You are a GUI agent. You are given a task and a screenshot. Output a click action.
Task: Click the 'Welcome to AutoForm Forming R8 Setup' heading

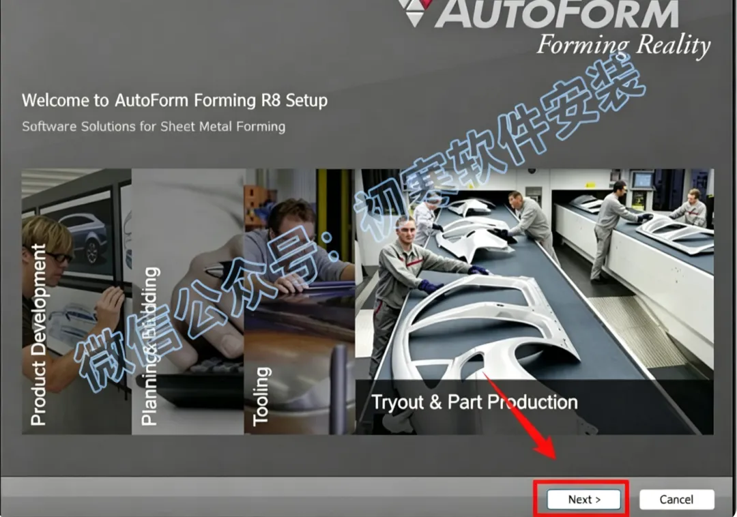(x=175, y=100)
